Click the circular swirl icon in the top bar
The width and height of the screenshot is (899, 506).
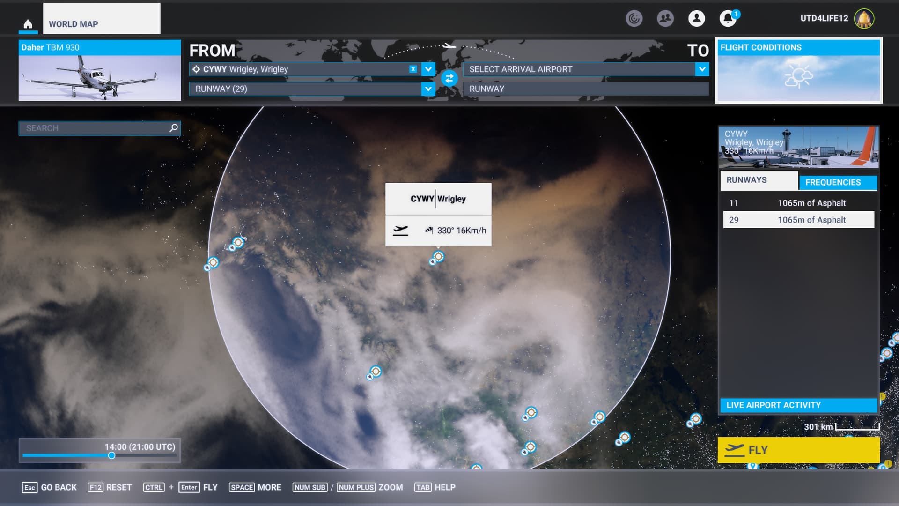point(634,18)
